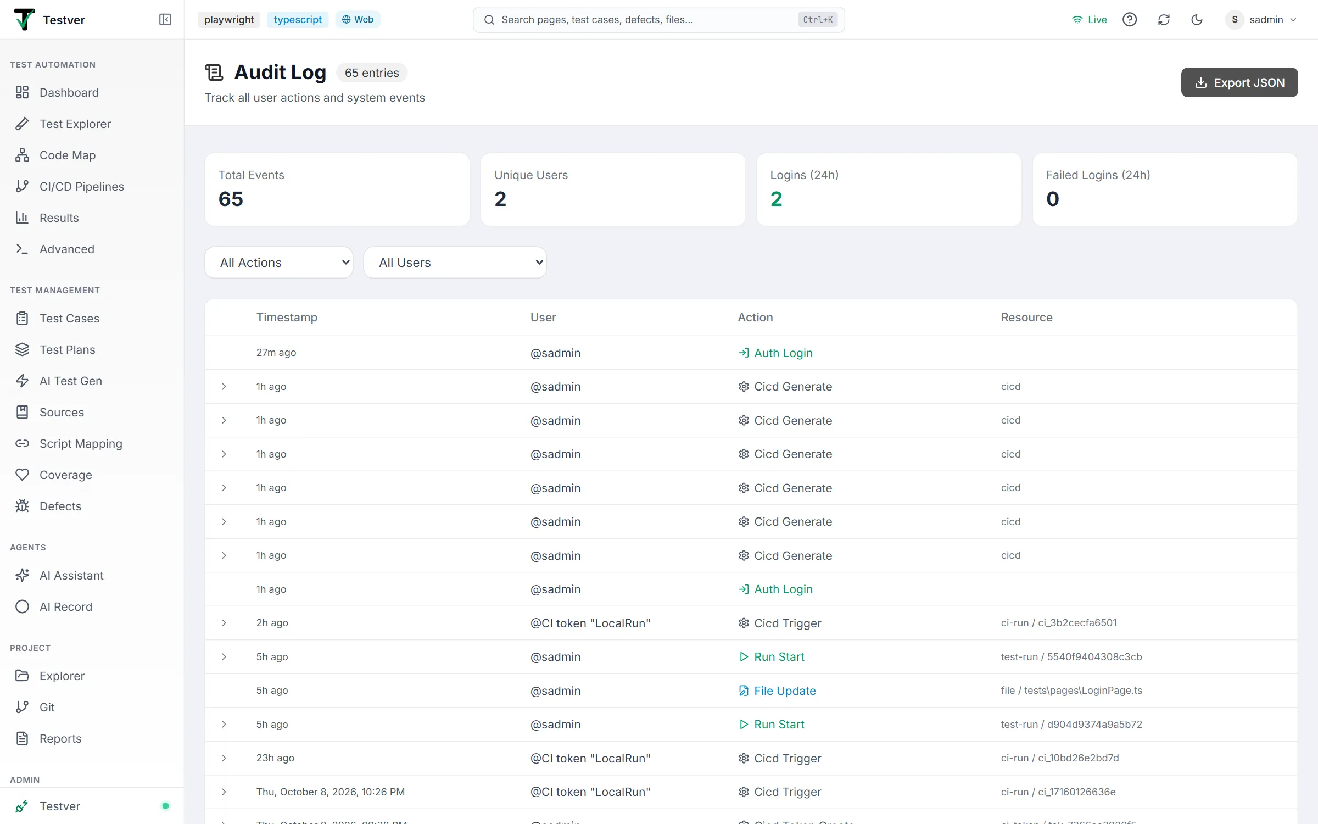This screenshot has height=824, width=1318.
Task: Focus the global search field
Action: pyautogui.click(x=658, y=20)
